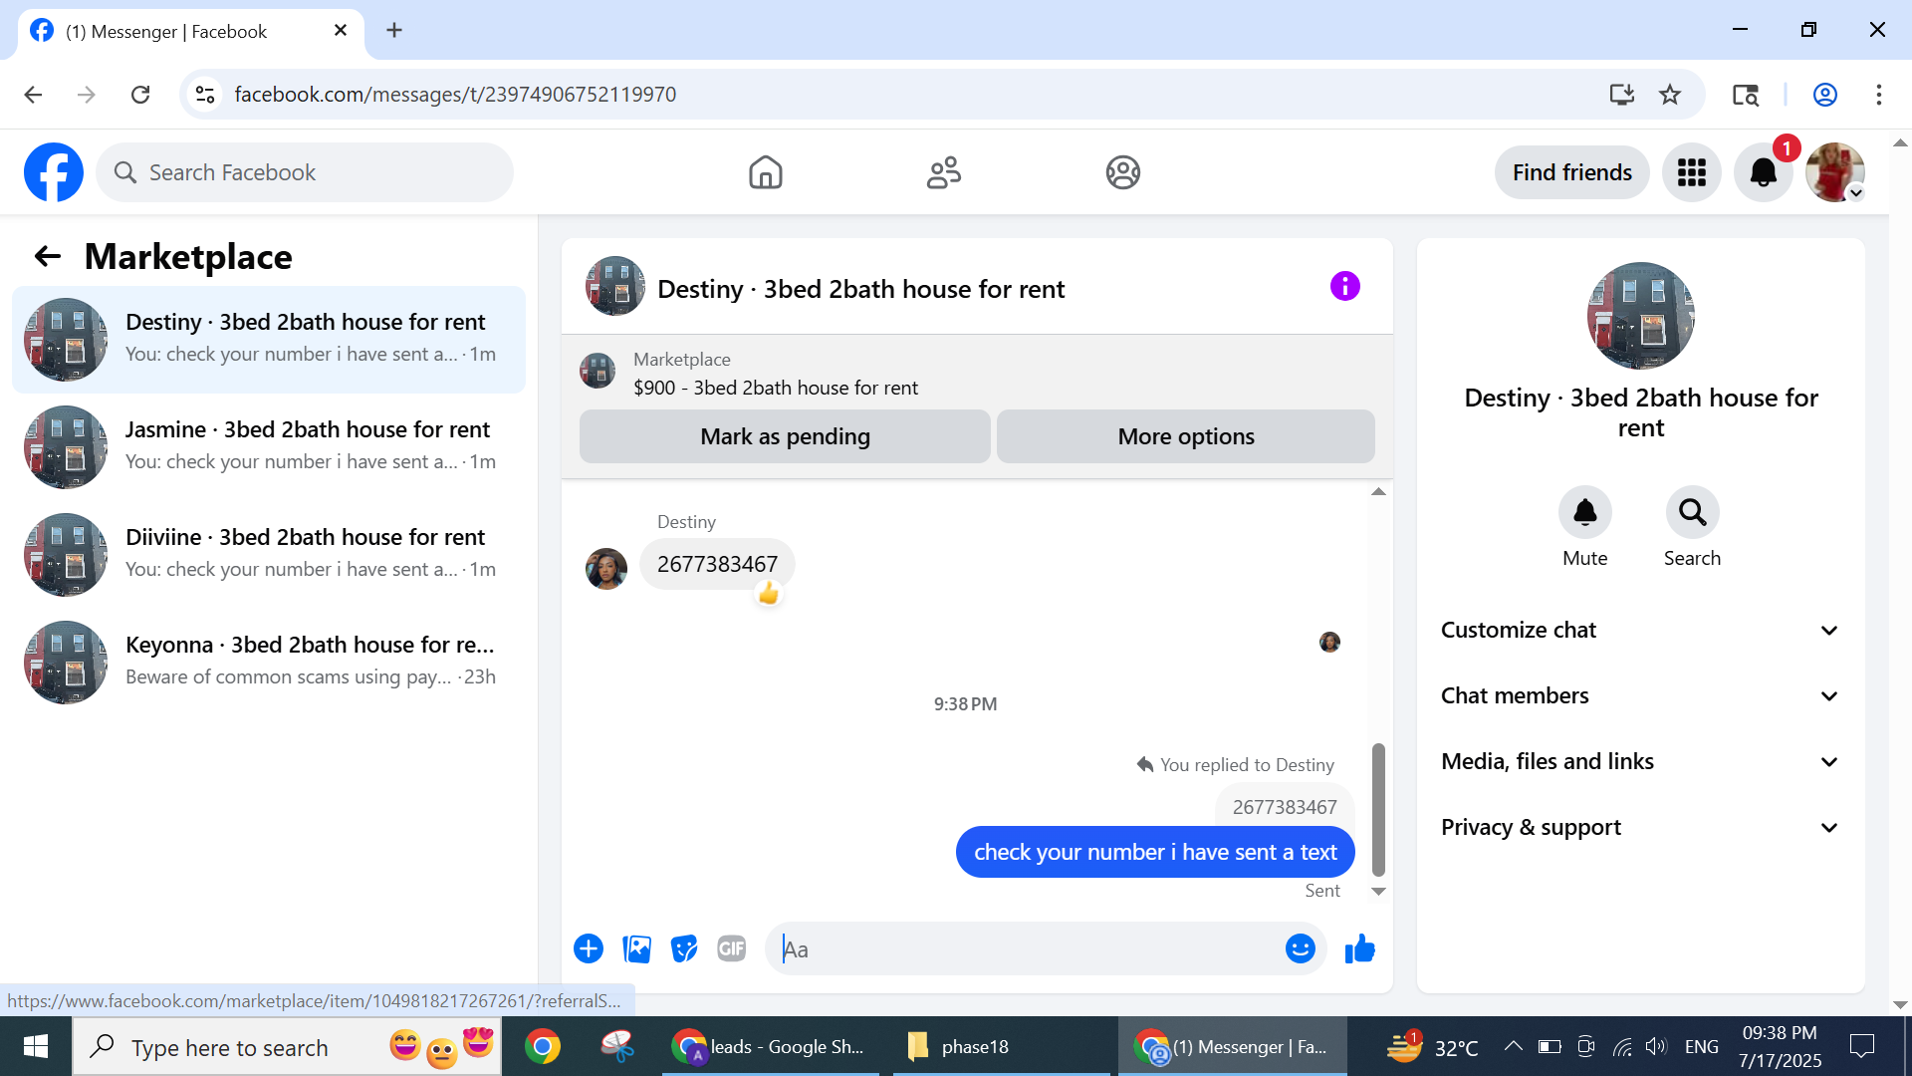This screenshot has height=1076, width=1912.
Task: Go back using the Marketplace back arrow
Action: (x=48, y=257)
